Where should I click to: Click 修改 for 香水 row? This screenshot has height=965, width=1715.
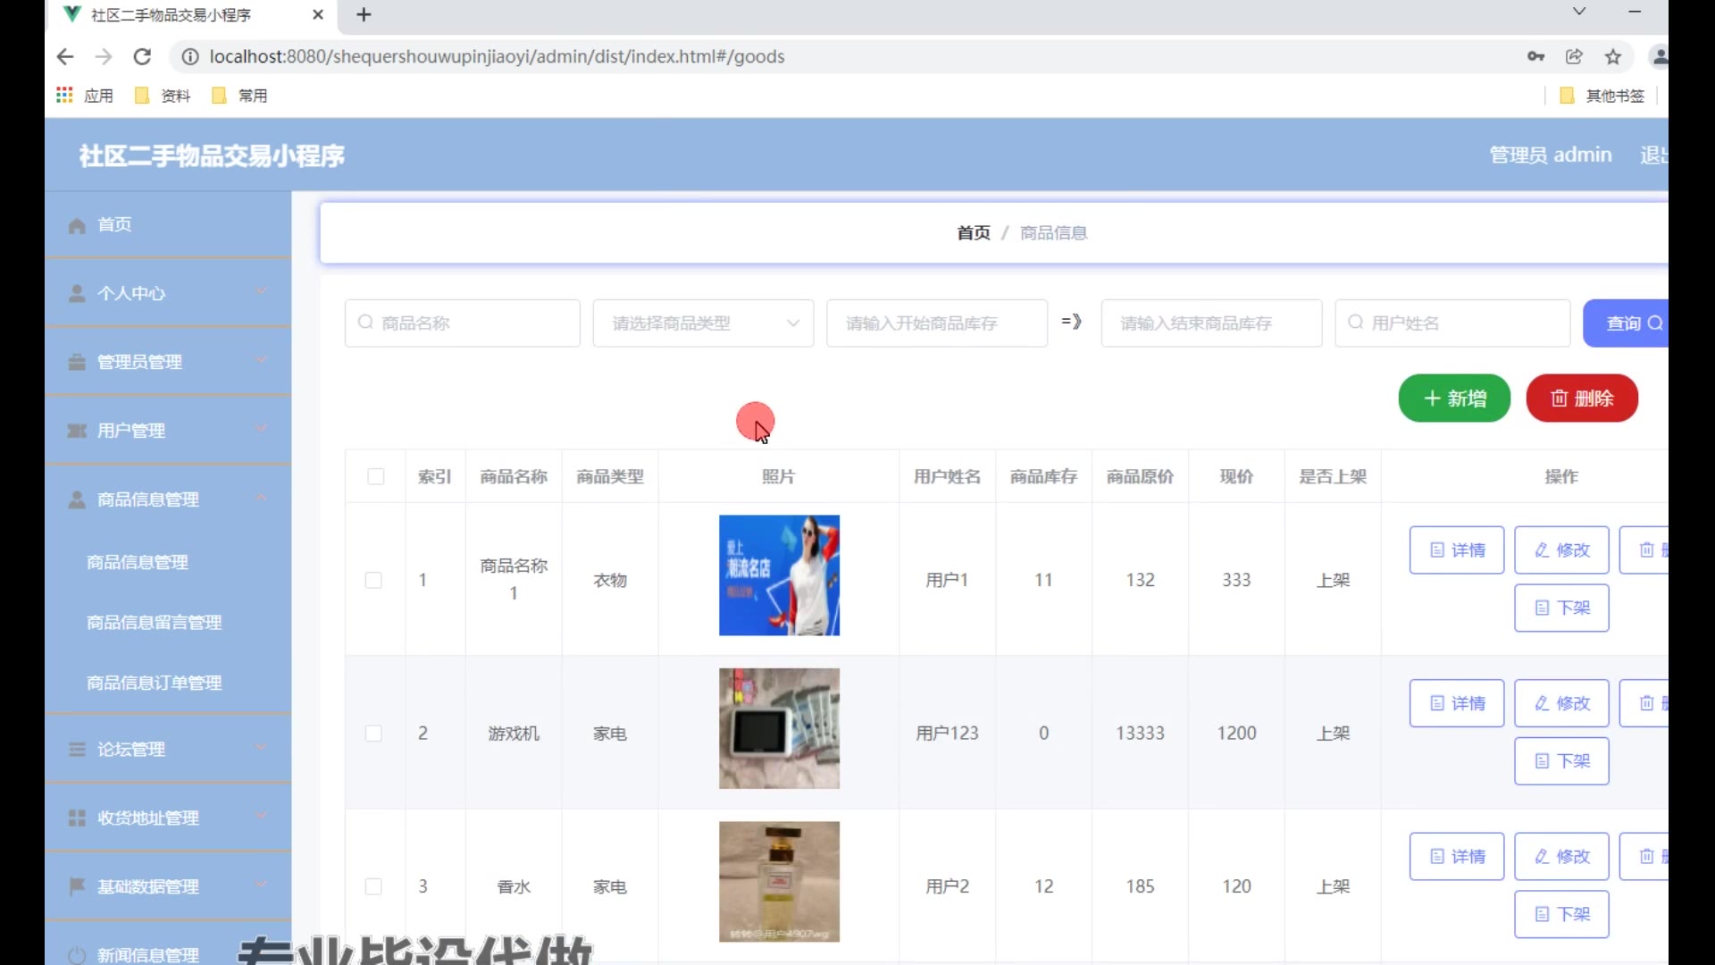click(1561, 857)
